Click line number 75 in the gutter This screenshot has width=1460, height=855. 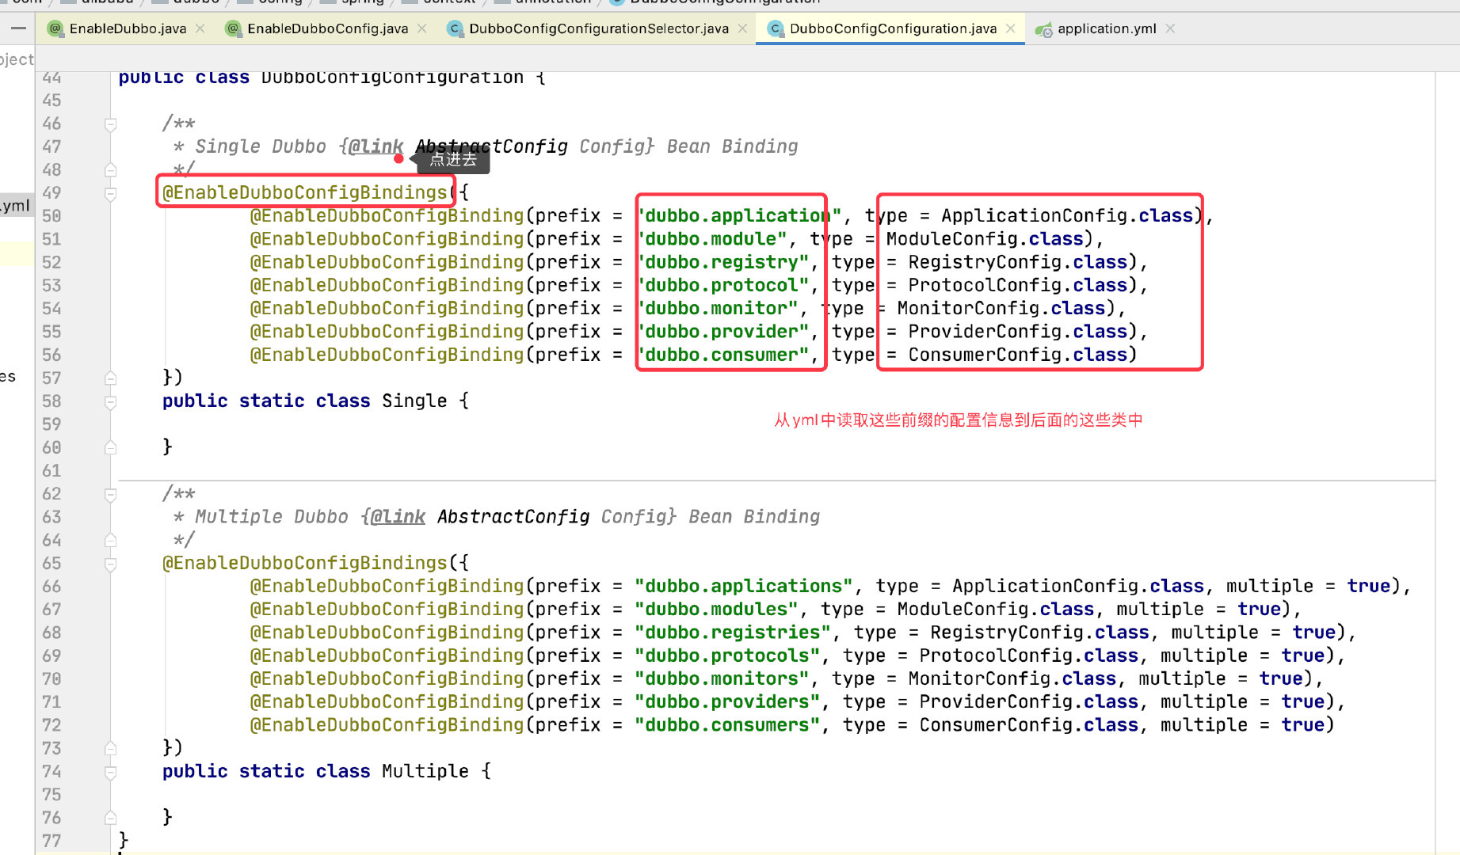point(51,795)
